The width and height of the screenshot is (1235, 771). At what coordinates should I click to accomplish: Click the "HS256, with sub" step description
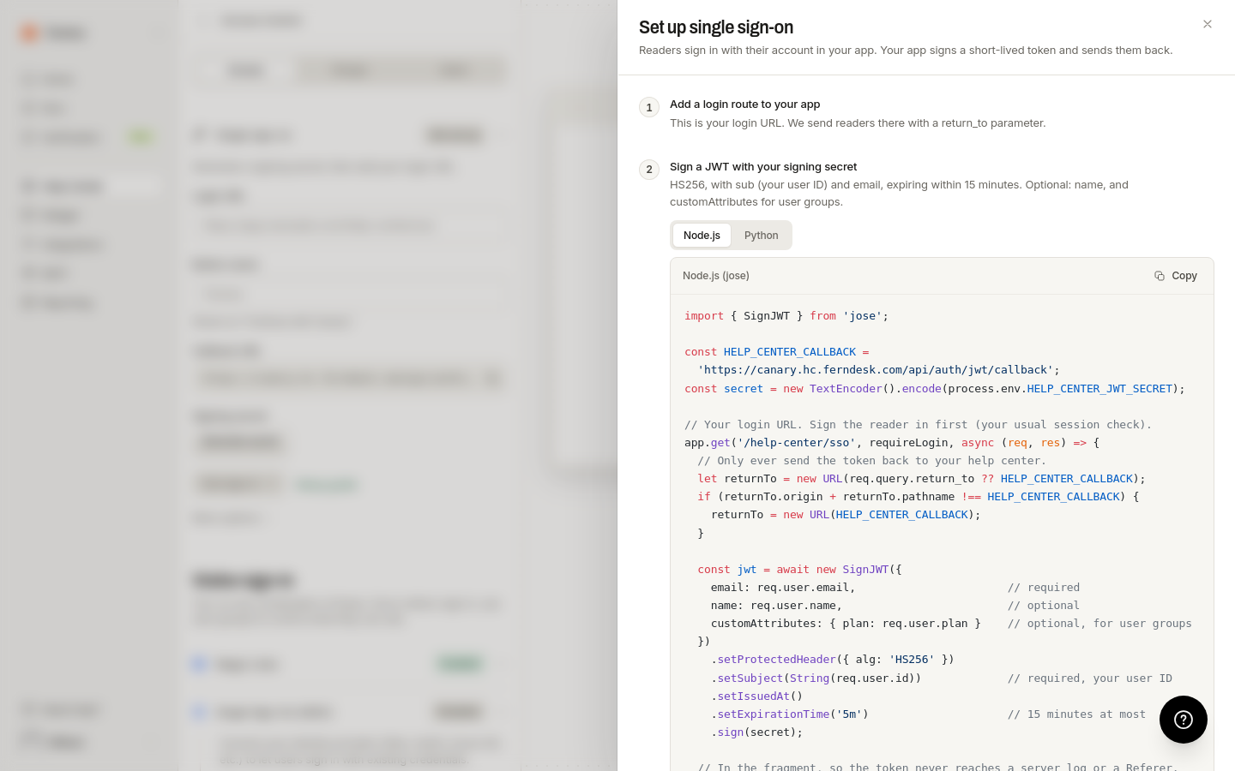point(899,194)
